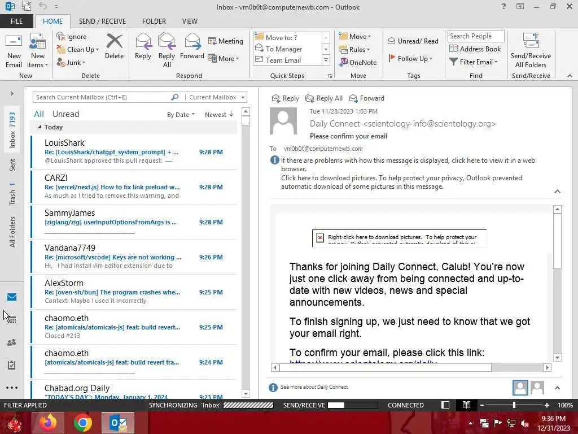Image resolution: width=578 pixels, height=434 pixels.
Task: Toggle Newest sort order
Action: point(218,114)
